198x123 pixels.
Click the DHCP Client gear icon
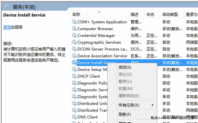(x=74, y=76)
